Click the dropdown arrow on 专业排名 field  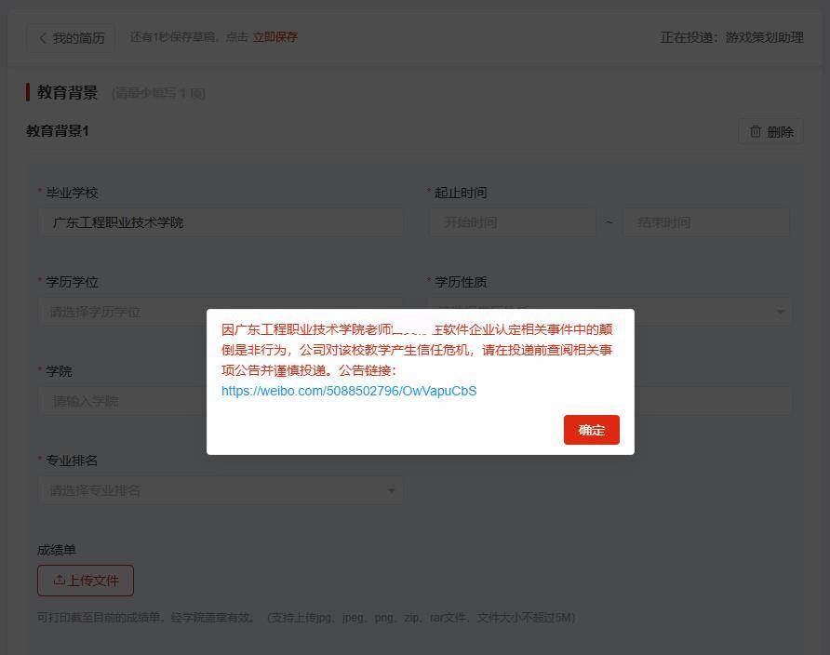click(392, 490)
